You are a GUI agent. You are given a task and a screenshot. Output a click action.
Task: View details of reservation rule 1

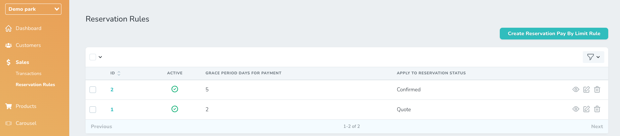point(576,109)
